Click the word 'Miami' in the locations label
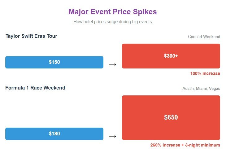Image resolution: width=226 pixels, height=149 pixels. pos(202,89)
